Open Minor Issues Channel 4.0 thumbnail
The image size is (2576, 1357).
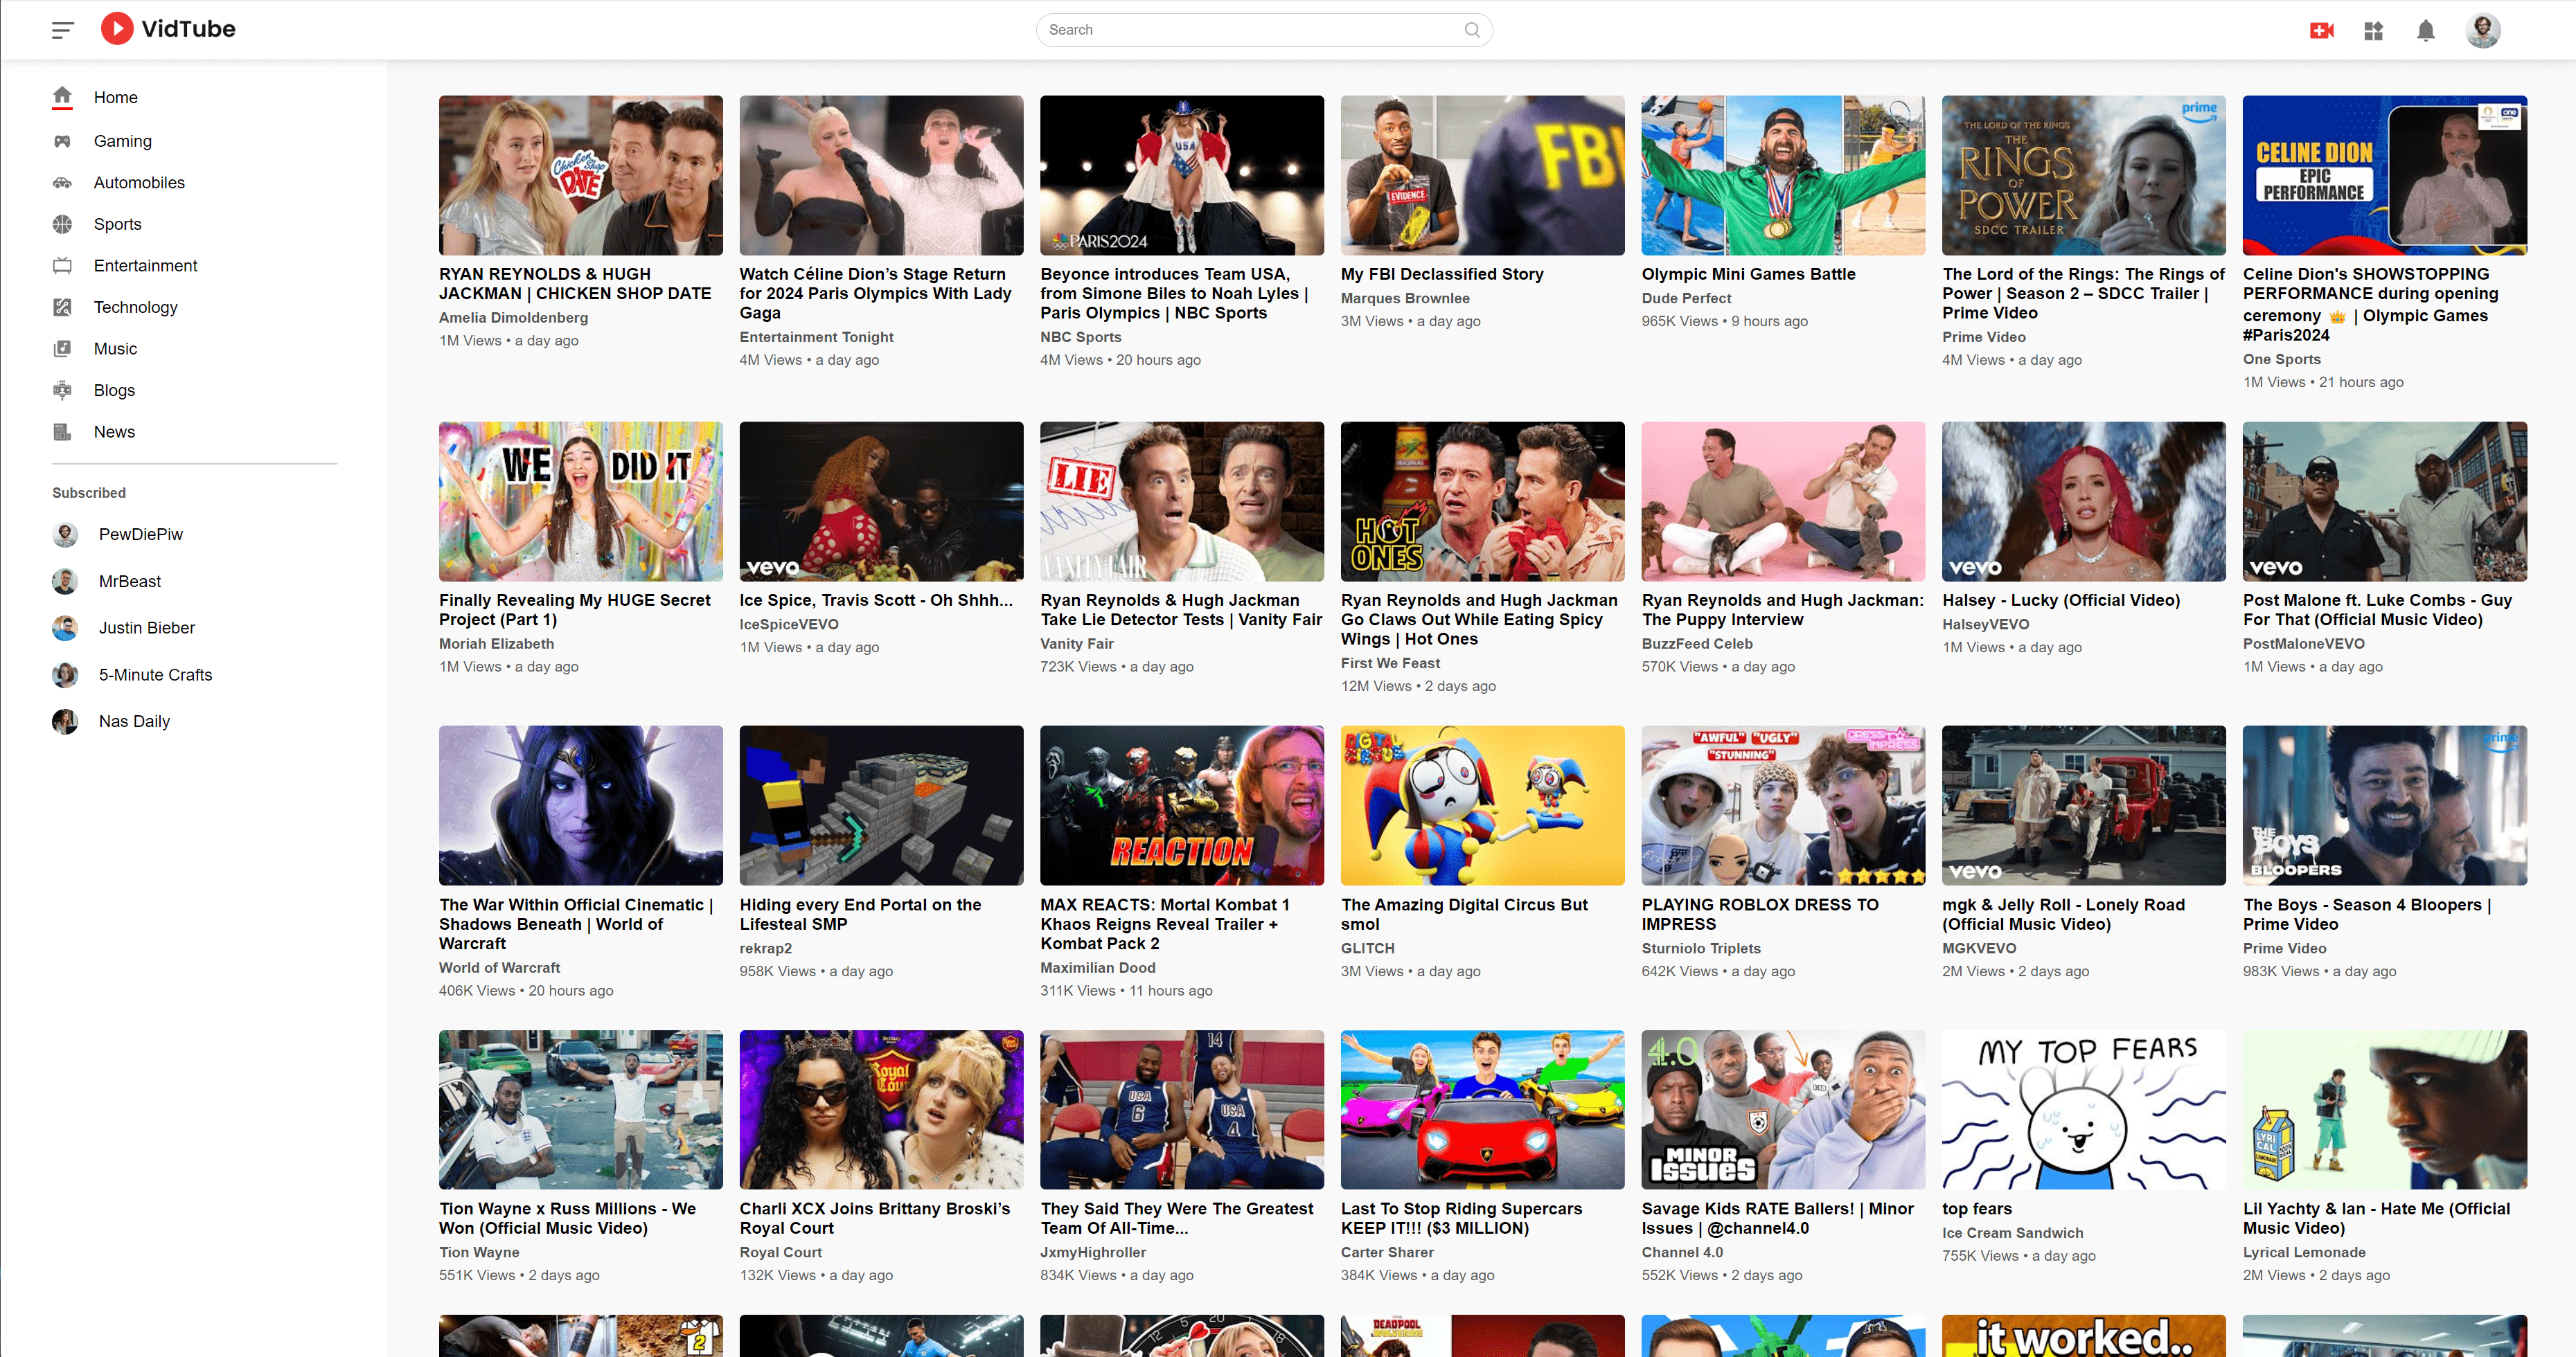click(1783, 1109)
